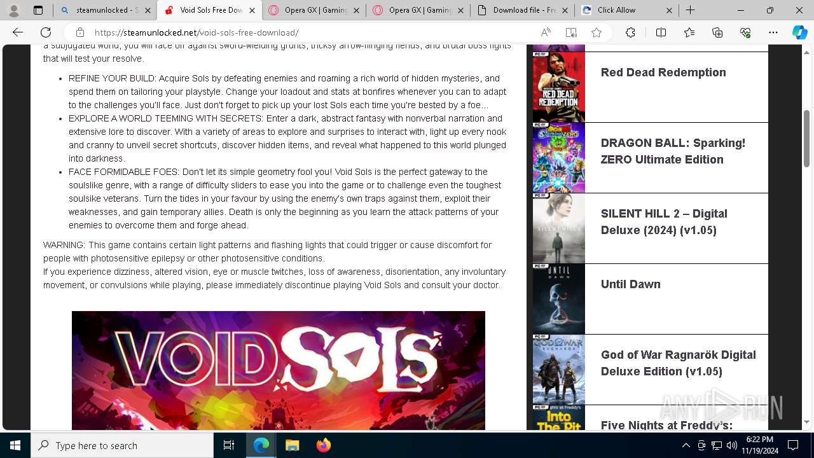814x458 pixels.
Task: Close the Download file tab
Action: coord(565,10)
